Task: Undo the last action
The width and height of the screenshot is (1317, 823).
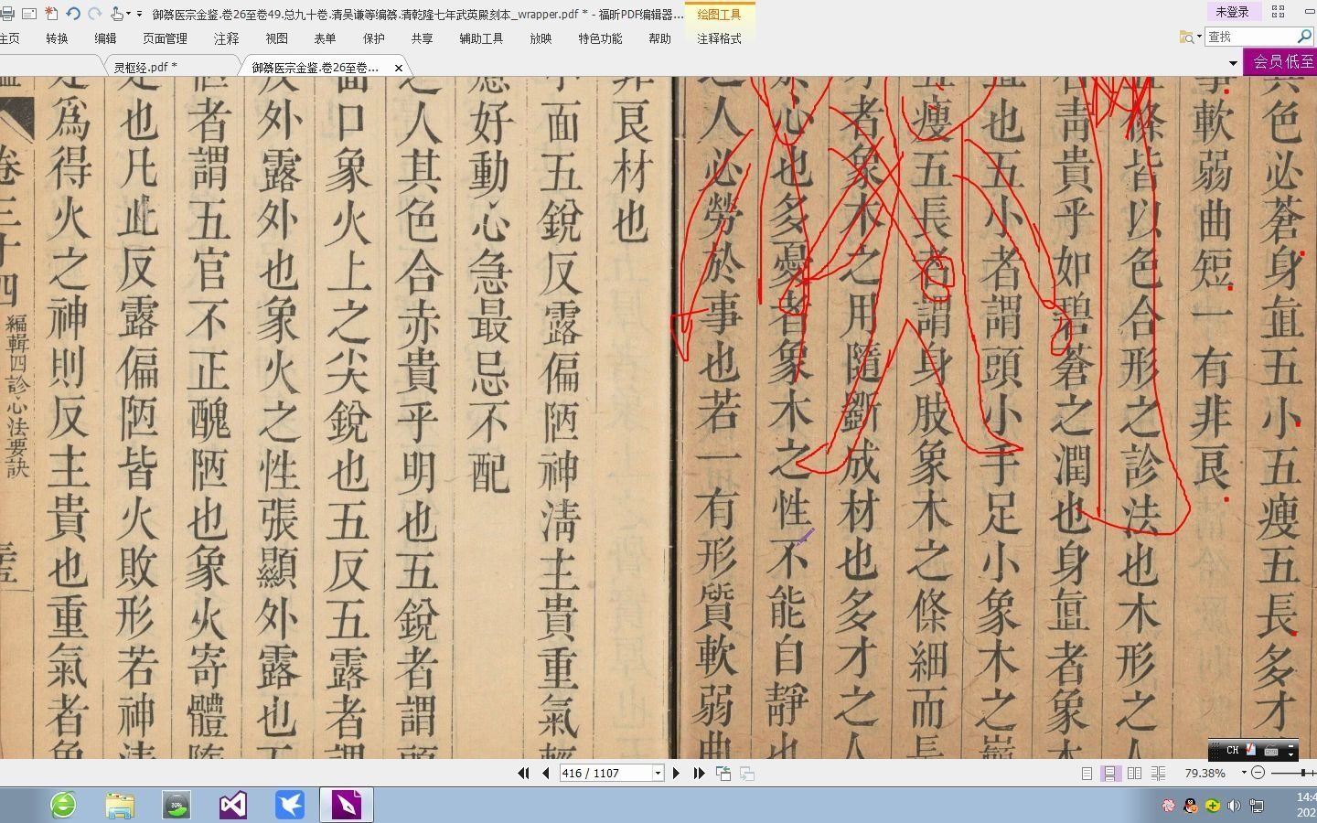Action: point(73,13)
